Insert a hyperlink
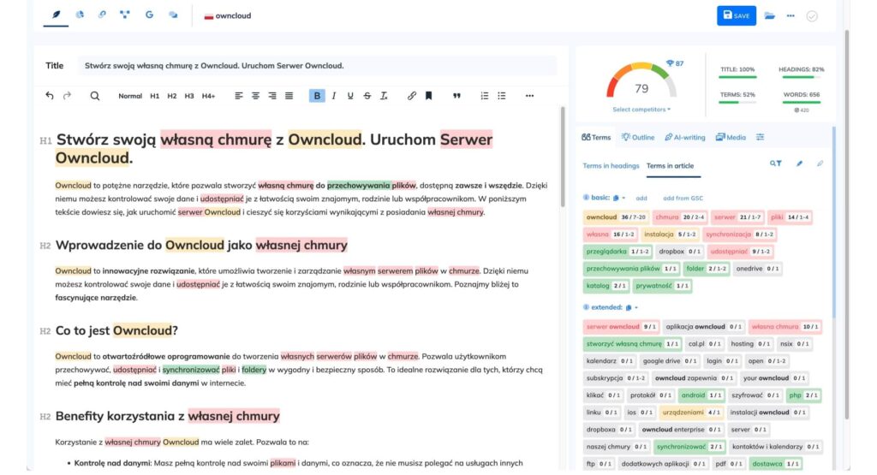 (x=412, y=96)
